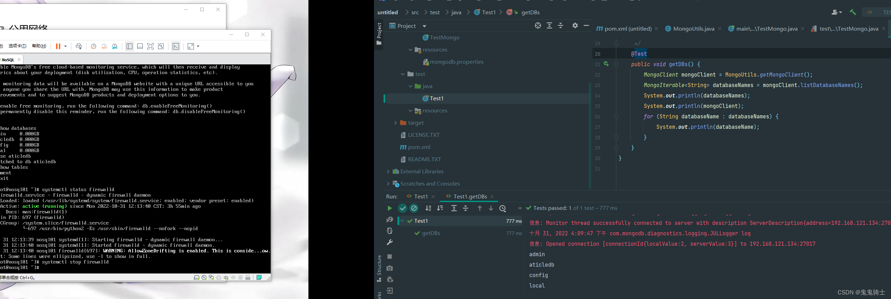Click the USB device status icon in VMware
Screen dimensions: 891x299
(248, 277)
